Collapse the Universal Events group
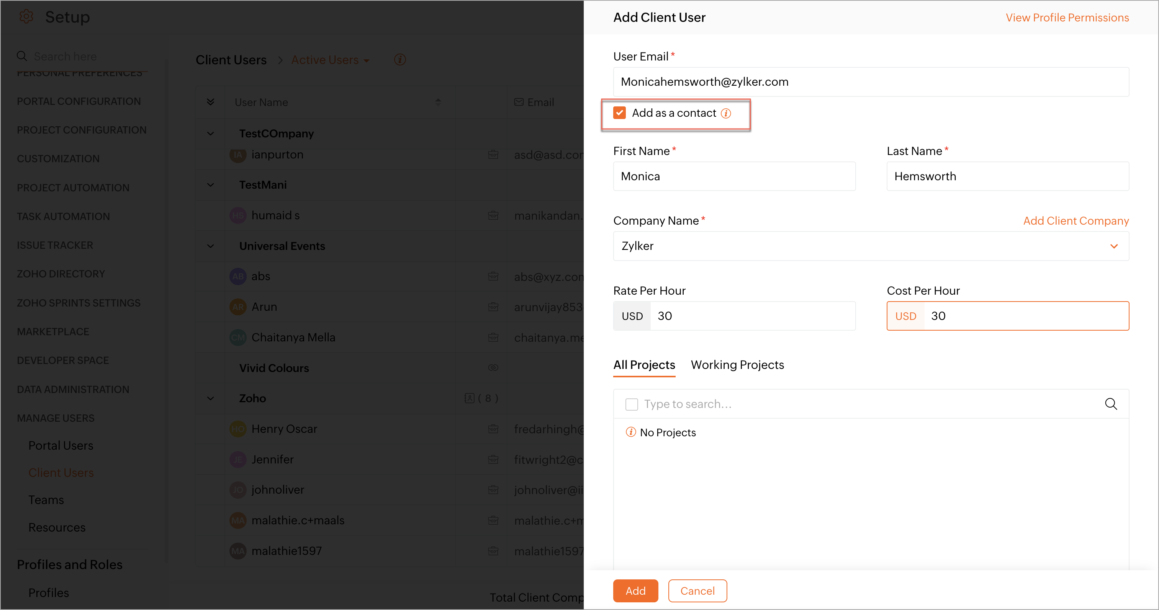The image size is (1159, 610). [x=210, y=246]
